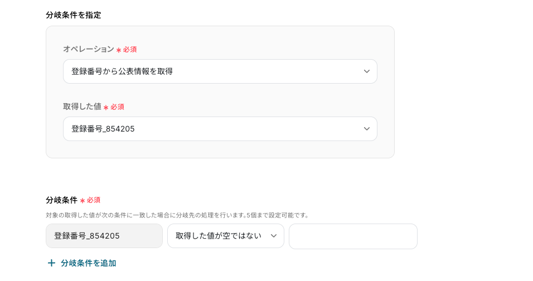Click the chevron arrow on 取得した値が空ではない
The height and width of the screenshot is (281, 533).
coord(274,236)
